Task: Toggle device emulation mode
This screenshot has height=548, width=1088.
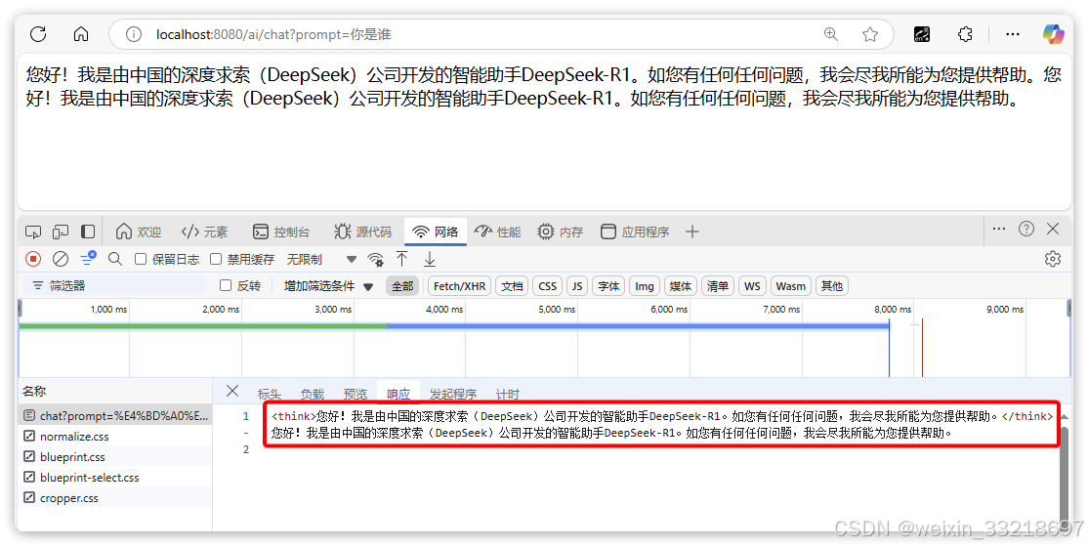Action: [x=61, y=232]
